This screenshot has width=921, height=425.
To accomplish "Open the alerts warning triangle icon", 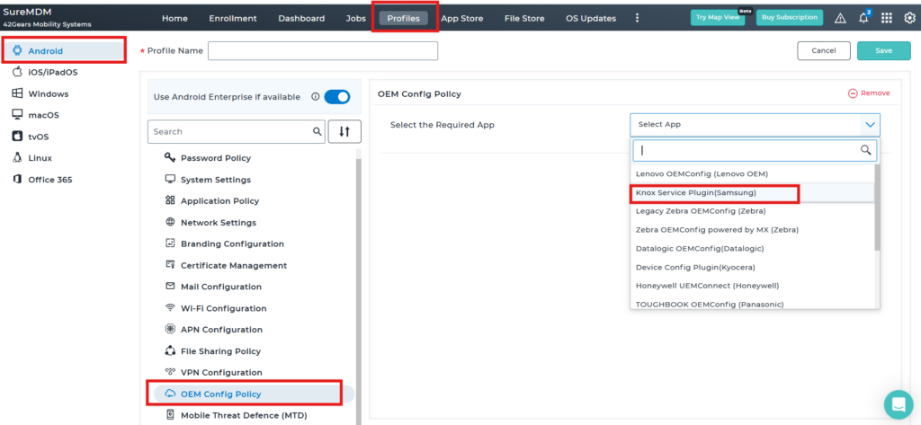I will 840,18.
